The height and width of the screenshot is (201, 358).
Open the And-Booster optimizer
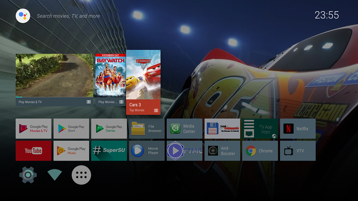click(x=222, y=151)
